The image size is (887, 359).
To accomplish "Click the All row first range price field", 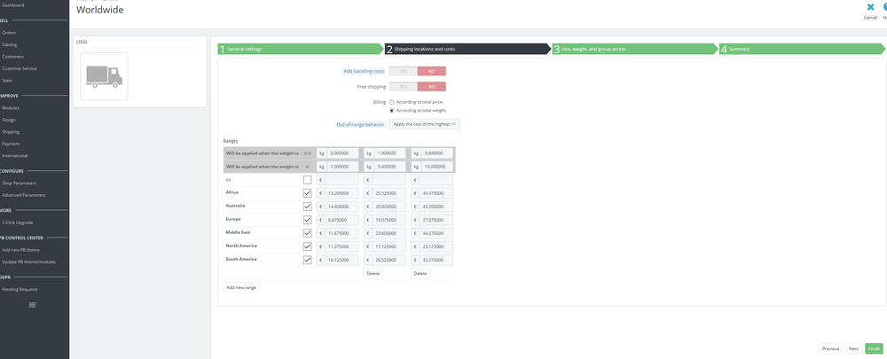I will click(341, 180).
